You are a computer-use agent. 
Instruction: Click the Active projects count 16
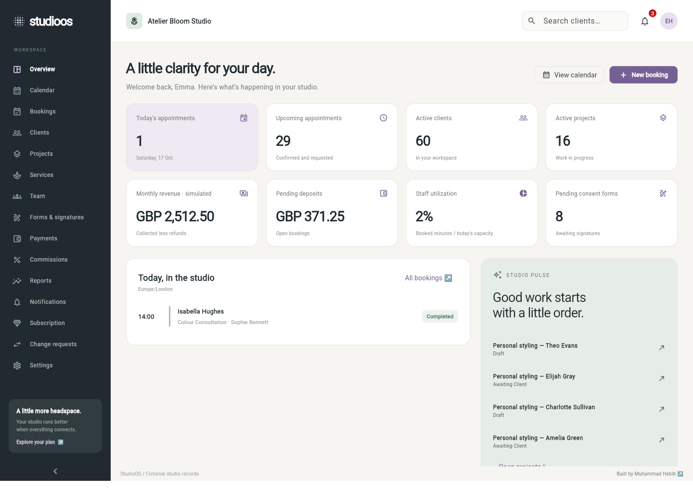[x=563, y=141]
